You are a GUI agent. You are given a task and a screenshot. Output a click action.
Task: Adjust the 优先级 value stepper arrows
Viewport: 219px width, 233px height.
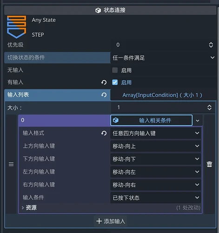click(x=211, y=45)
